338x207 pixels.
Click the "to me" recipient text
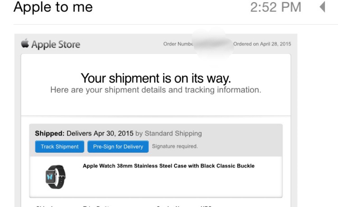(x=74, y=7)
